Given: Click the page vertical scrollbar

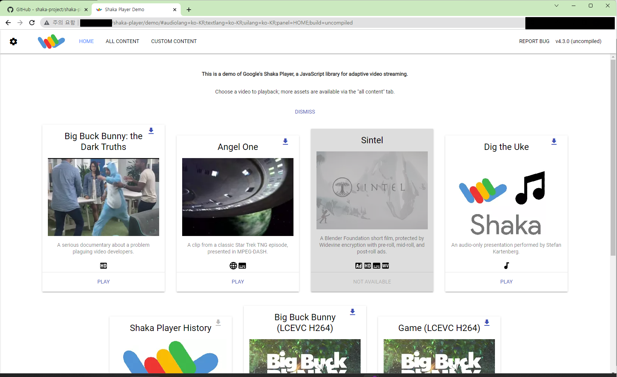Looking at the screenshot, I should point(613,156).
